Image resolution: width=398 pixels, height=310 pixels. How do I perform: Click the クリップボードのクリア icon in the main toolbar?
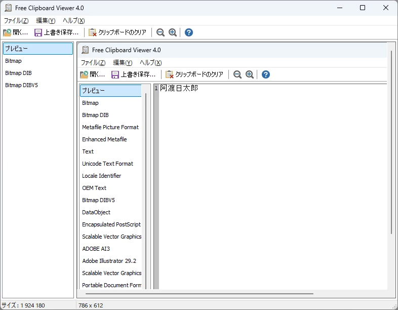tap(92, 32)
